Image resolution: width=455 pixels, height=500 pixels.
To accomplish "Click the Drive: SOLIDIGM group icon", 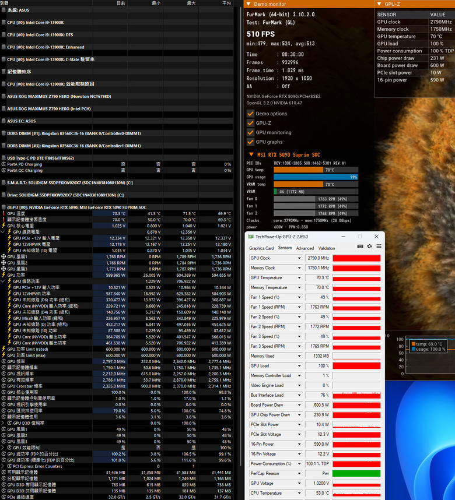I will click(x=3, y=195).
